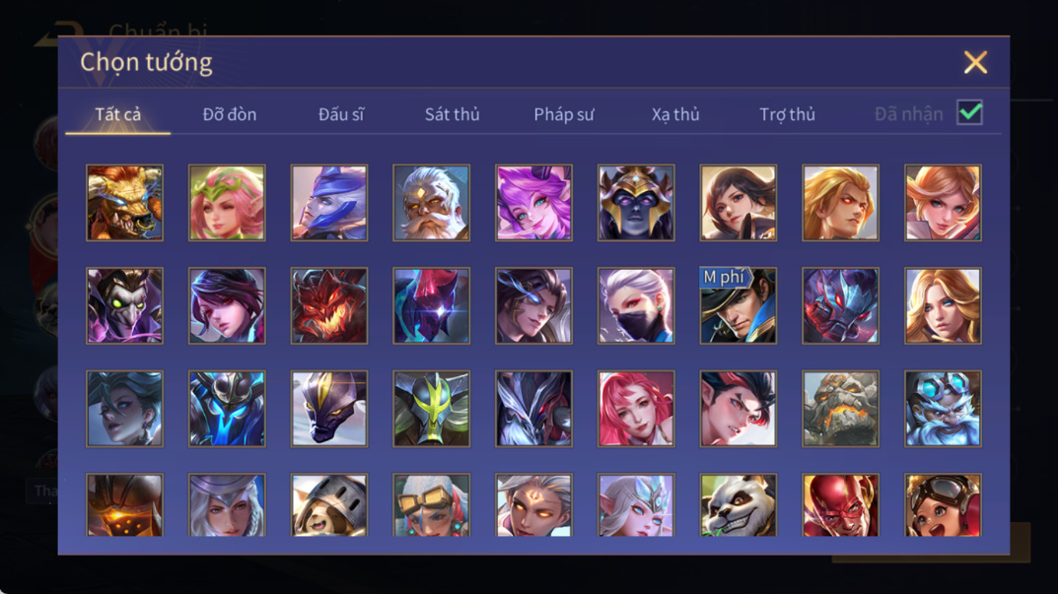Viewport: 1058px width, 594px height.
Task: Pick the red demon-faced hero
Action: coord(329,305)
